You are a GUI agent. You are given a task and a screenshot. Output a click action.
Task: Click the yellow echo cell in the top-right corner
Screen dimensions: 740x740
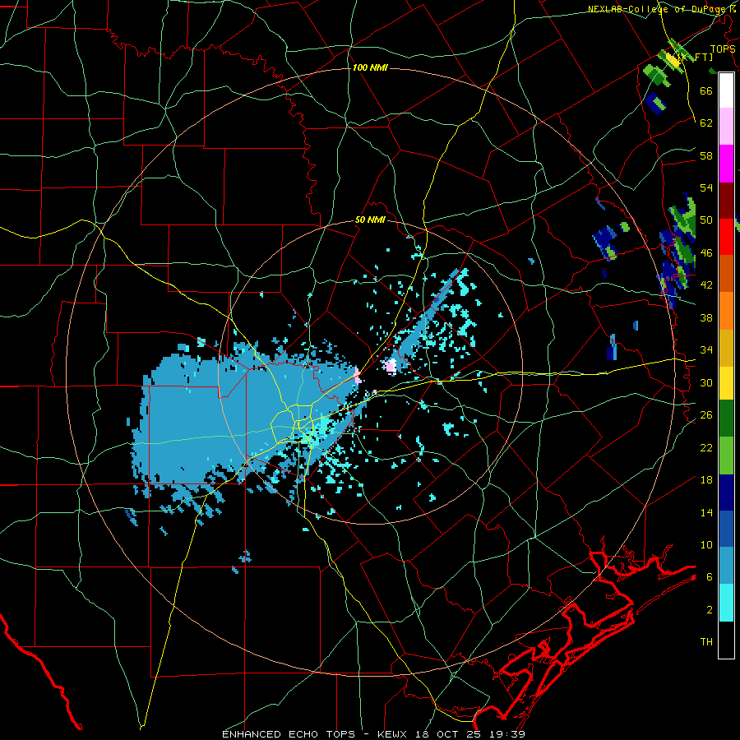673,62
